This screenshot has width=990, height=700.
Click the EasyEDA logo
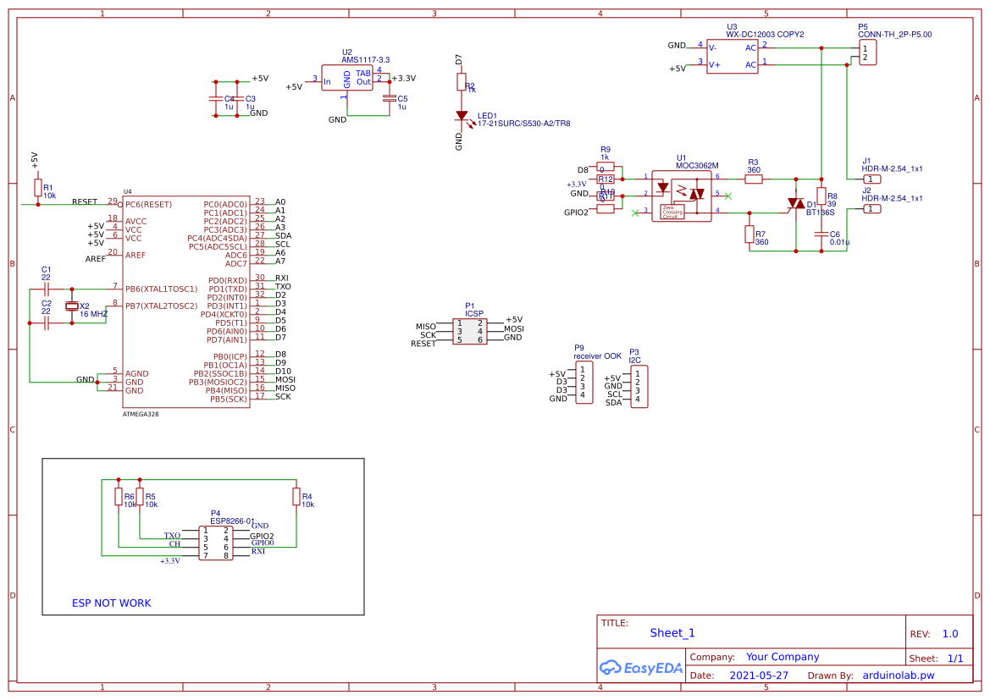[x=641, y=668]
